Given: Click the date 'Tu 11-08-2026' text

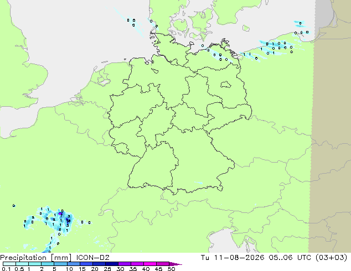Looking at the screenshot, I should pyautogui.click(x=233, y=258).
